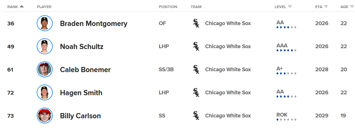Click the White Sox logo in Braden Montgomery's row
Image resolution: width=355 pixels, height=135 pixels.
(196, 23)
